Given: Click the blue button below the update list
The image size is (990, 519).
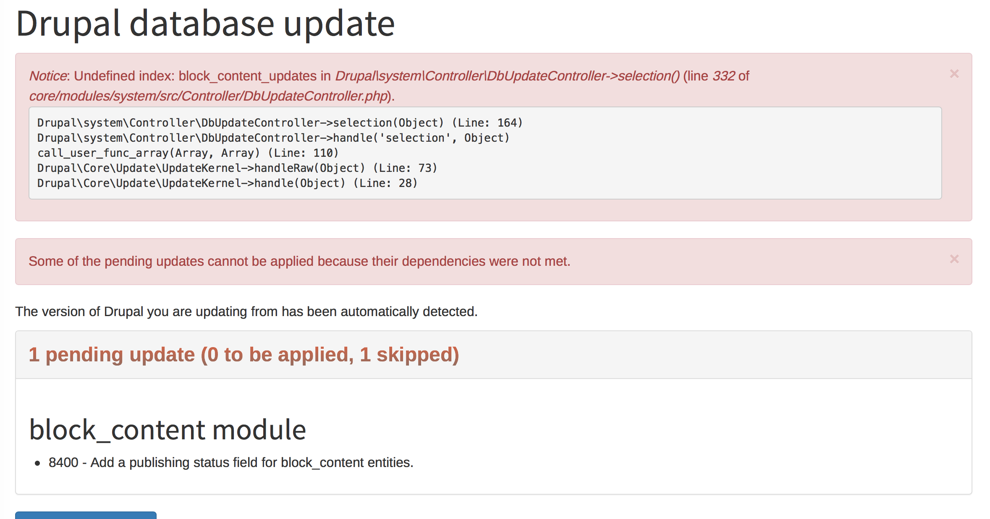Looking at the screenshot, I should click(x=86, y=515).
